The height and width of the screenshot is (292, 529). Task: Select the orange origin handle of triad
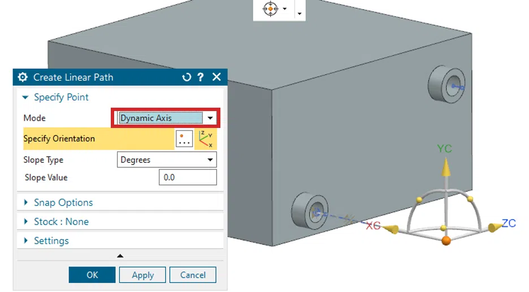click(x=446, y=241)
